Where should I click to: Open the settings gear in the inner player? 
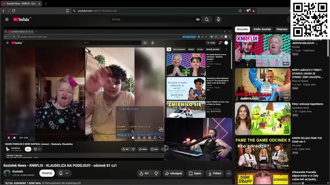click(x=144, y=138)
